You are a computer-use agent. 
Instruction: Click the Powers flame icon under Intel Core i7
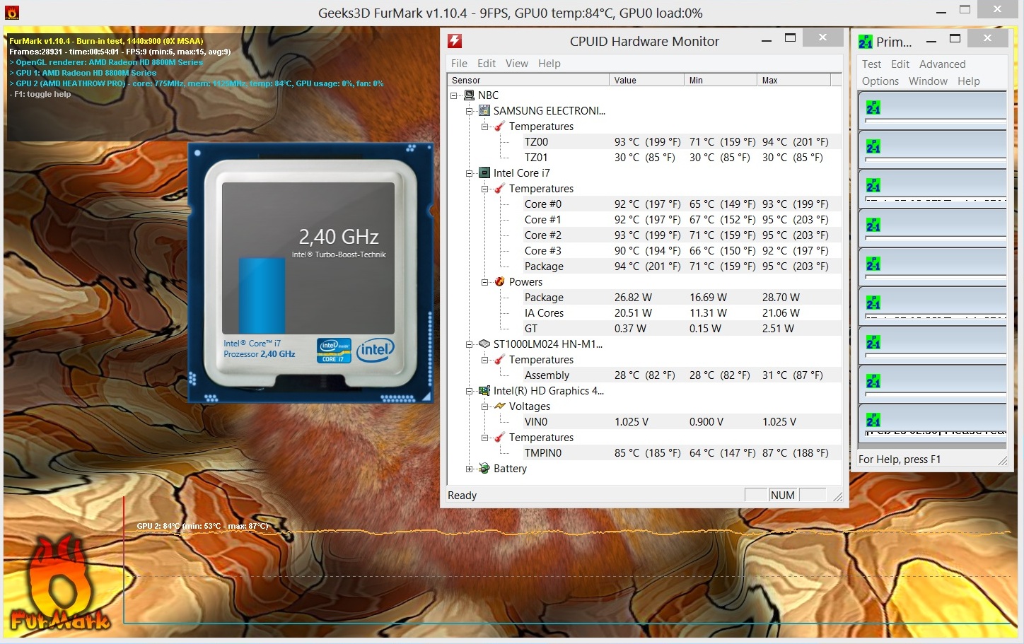pos(500,281)
